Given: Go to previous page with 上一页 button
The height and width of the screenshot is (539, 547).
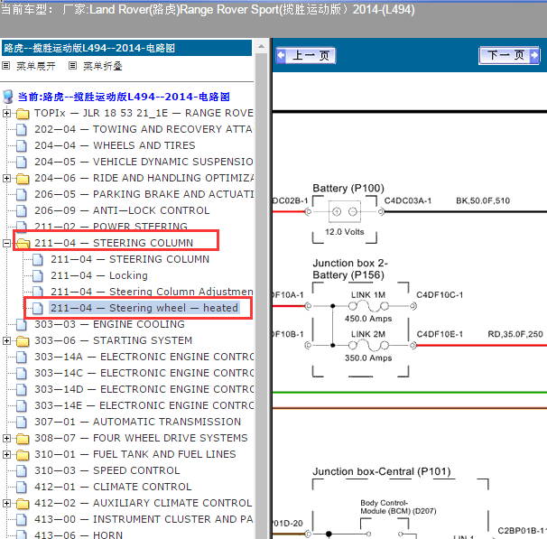Looking at the screenshot, I should tap(306, 55).
